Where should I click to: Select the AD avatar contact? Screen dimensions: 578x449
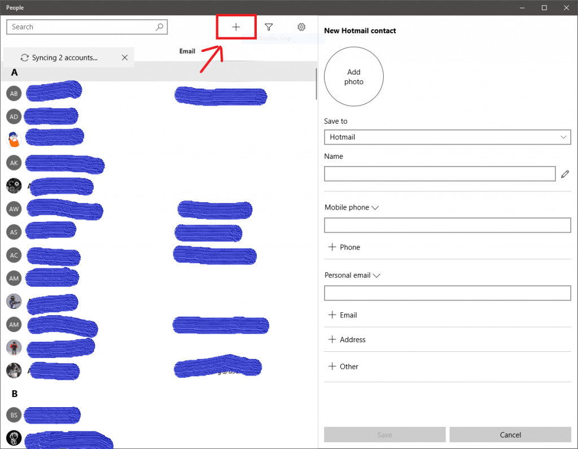pos(14,116)
